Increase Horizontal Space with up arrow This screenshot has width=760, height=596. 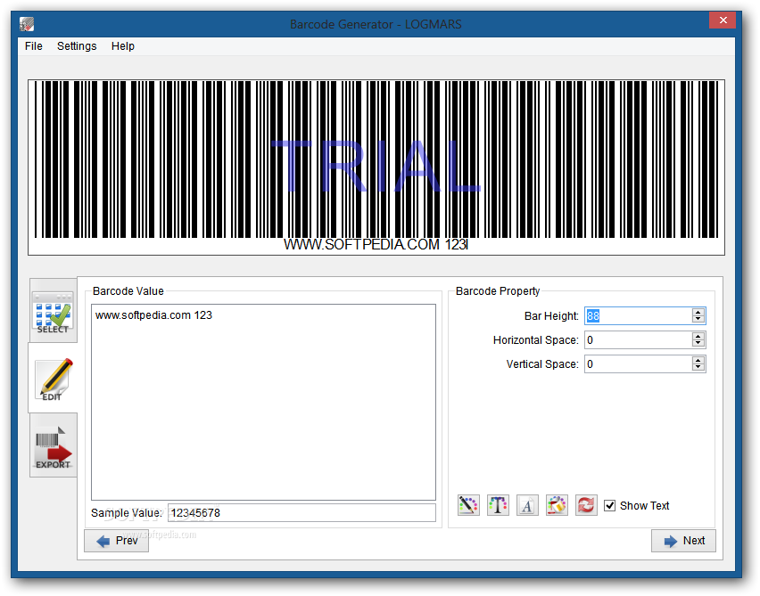click(698, 336)
